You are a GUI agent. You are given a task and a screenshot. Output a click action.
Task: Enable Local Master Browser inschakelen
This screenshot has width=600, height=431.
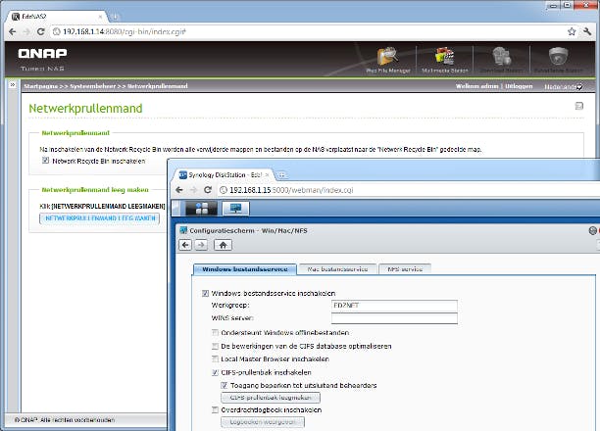pos(215,359)
